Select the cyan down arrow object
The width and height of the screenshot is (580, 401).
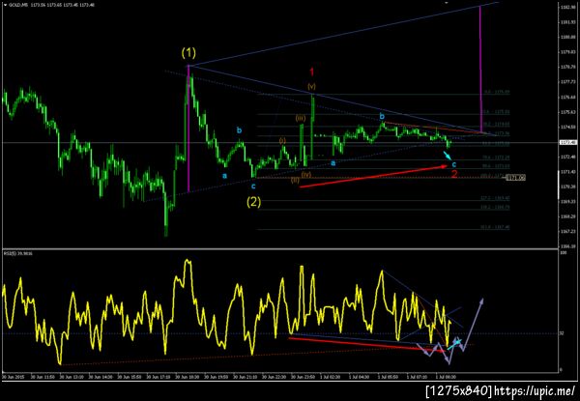click(x=448, y=156)
